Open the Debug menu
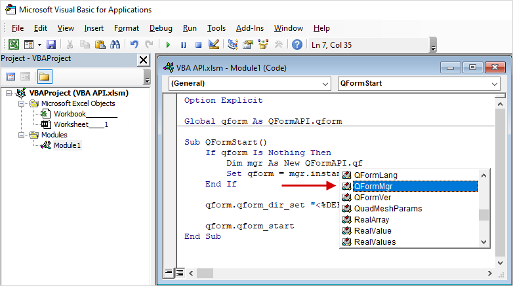 (x=161, y=28)
